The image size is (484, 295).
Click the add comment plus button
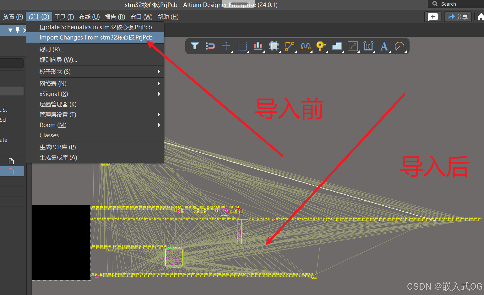coord(433,17)
